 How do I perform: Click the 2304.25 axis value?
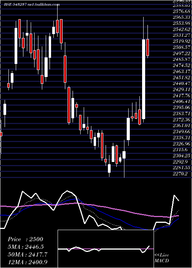[182, 156]
